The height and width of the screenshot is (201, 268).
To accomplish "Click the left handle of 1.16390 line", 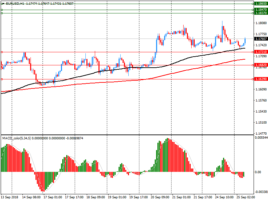I will pos(2,79).
